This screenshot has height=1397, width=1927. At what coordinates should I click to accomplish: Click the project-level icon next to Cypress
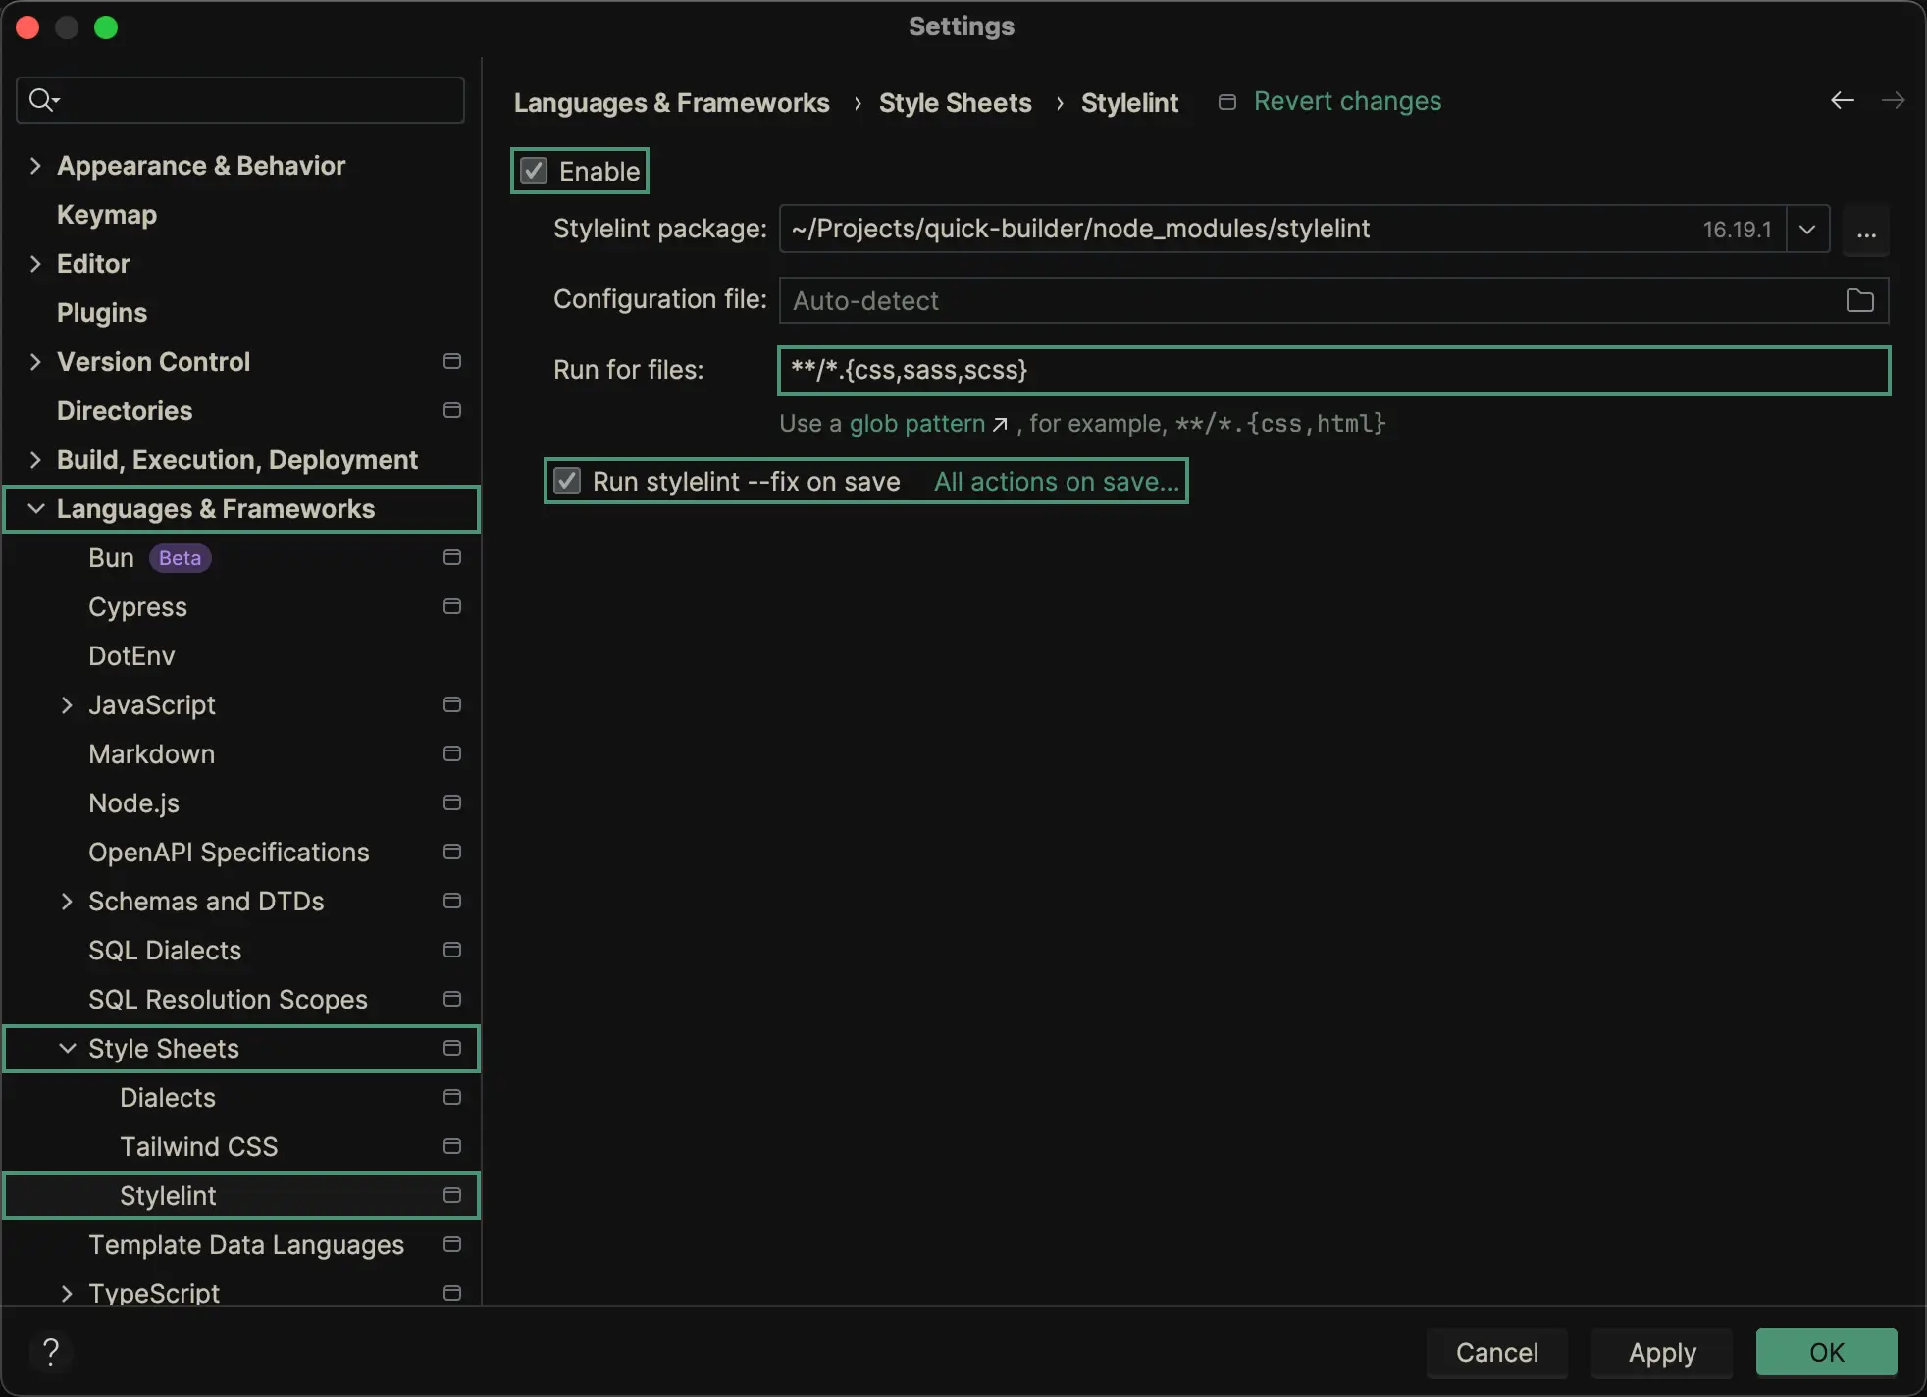452,606
